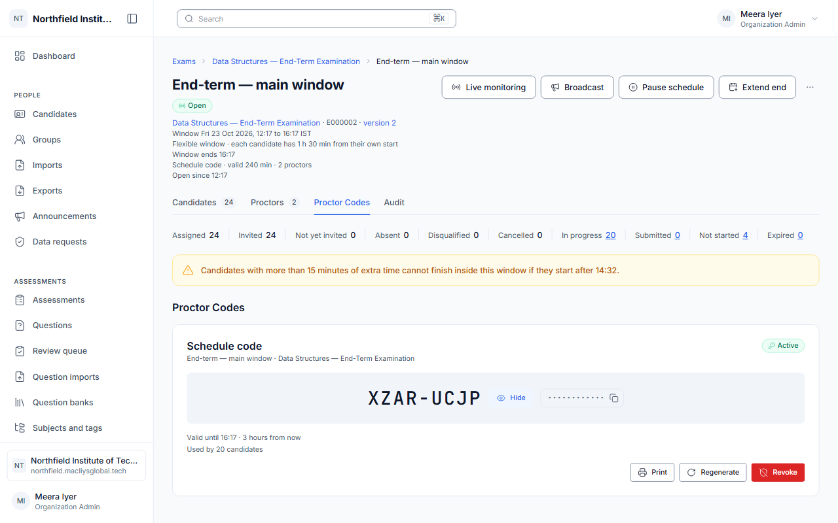The width and height of the screenshot is (838, 523).
Task: Click the Broadcast button
Action: 577,87
